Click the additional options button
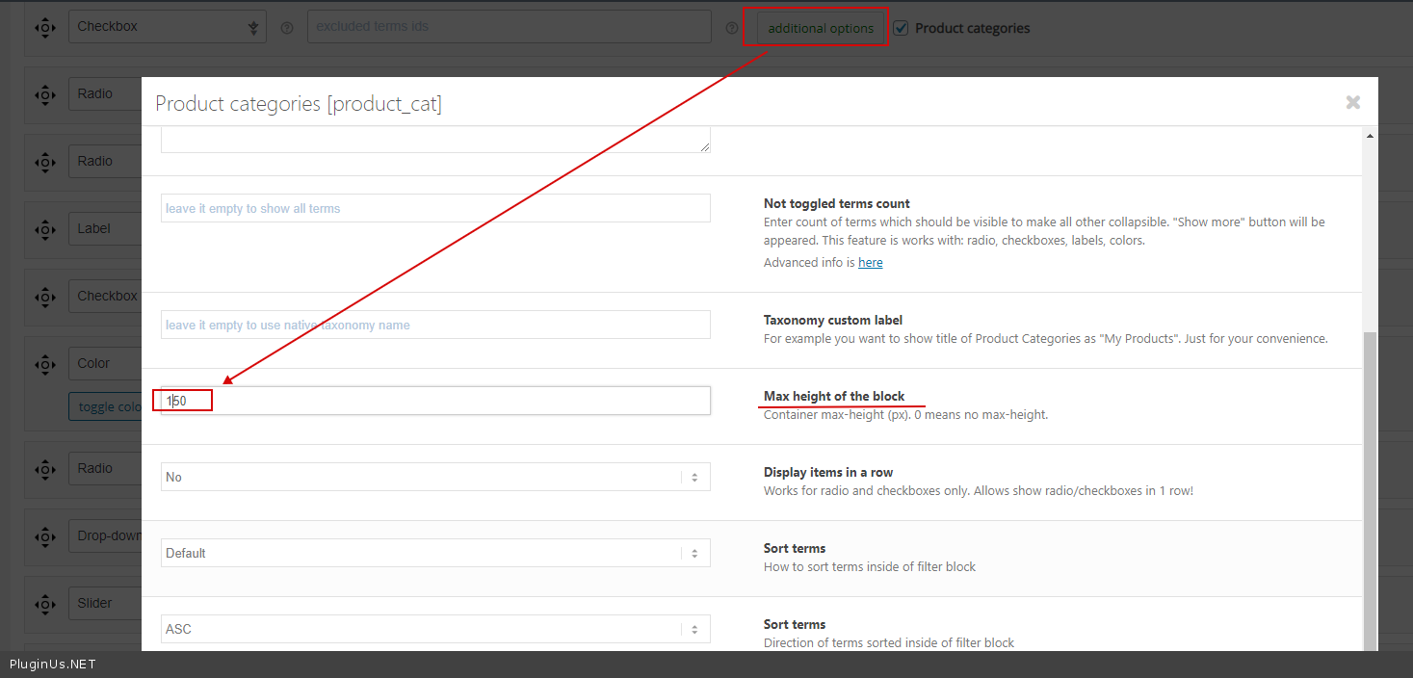This screenshot has width=1413, height=678. click(821, 28)
